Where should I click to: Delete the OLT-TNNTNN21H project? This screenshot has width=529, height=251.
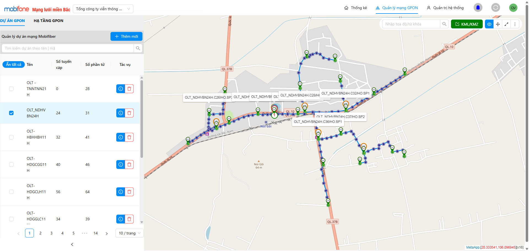[x=129, y=89]
